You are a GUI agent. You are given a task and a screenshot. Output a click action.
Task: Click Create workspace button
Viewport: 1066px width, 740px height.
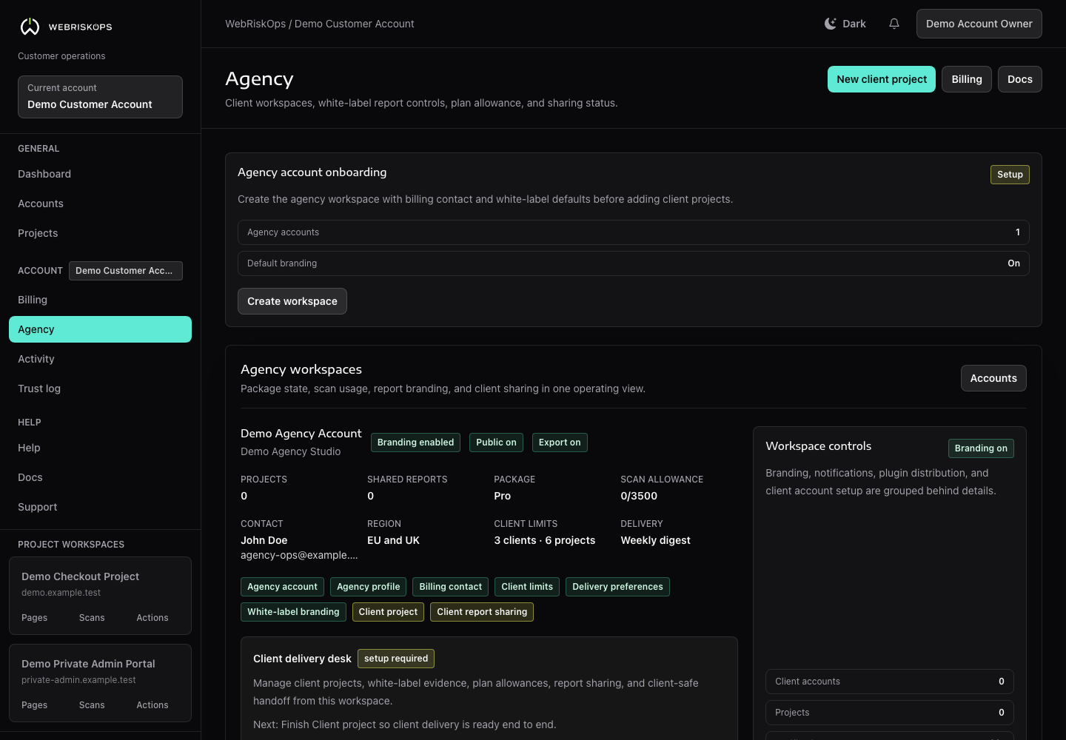[292, 301]
